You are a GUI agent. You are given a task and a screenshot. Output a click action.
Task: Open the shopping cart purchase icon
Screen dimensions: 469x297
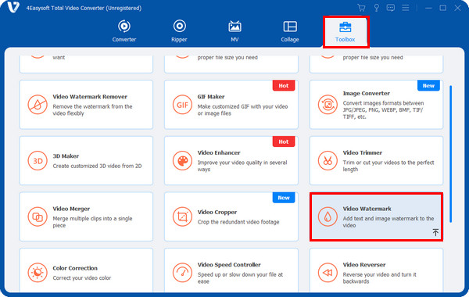click(x=361, y=8)
